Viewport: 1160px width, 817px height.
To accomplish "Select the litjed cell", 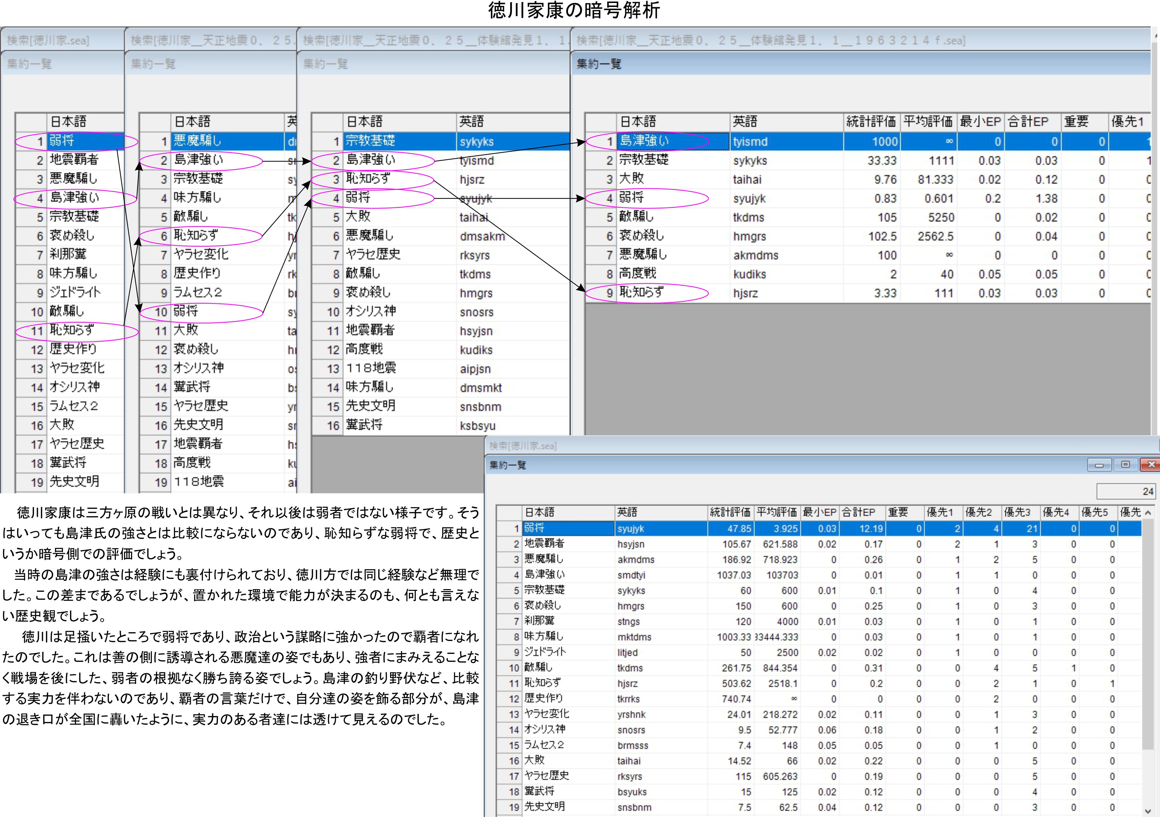I will (661, 653).
